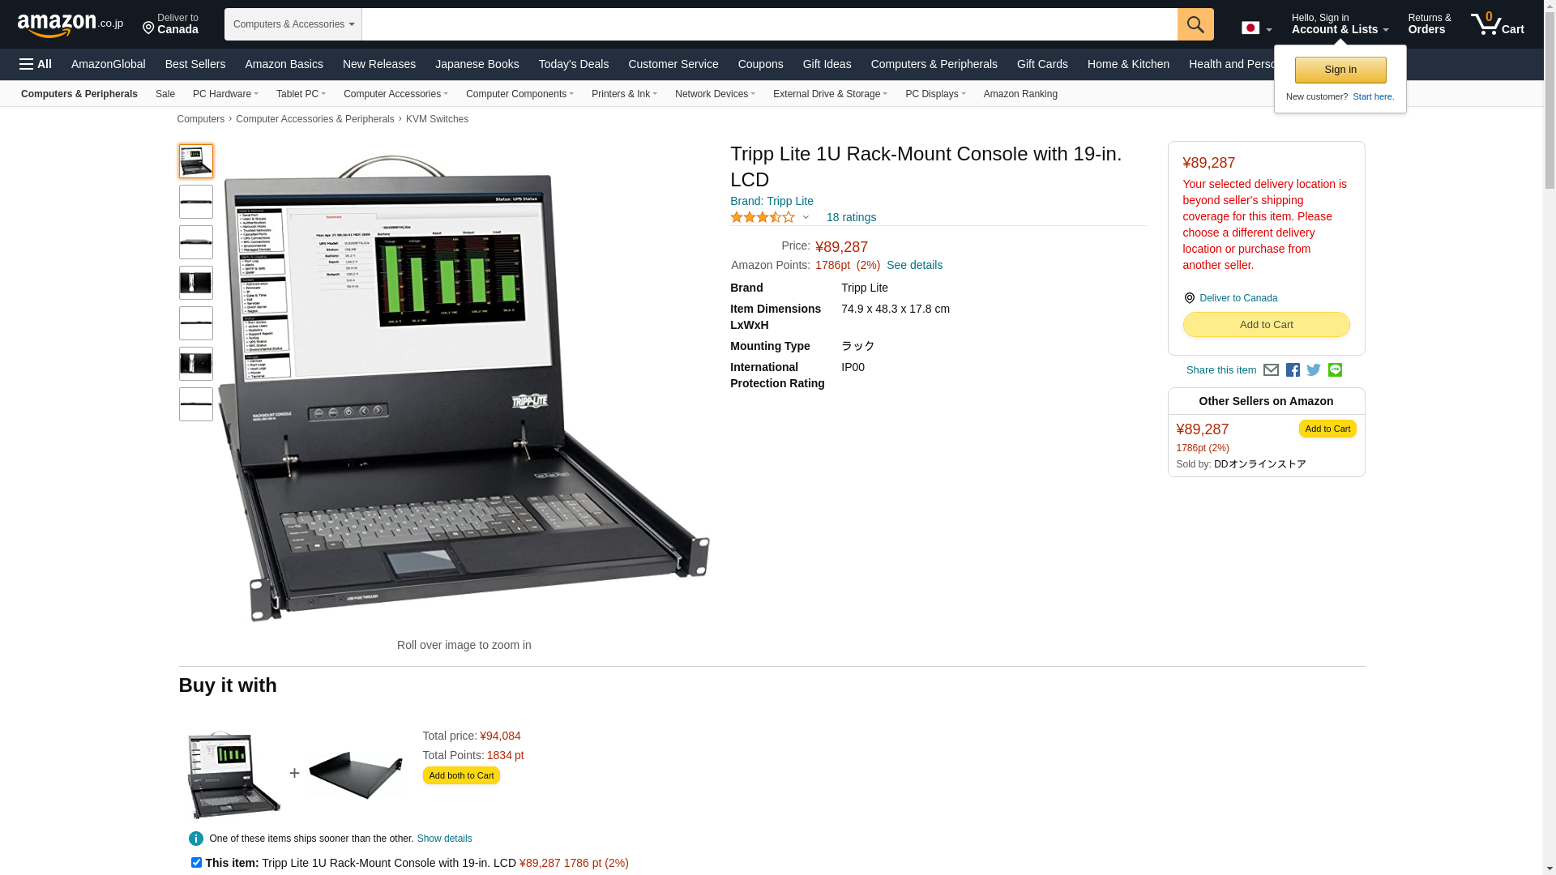Select the second product thumbnail image

pos(196,202)
